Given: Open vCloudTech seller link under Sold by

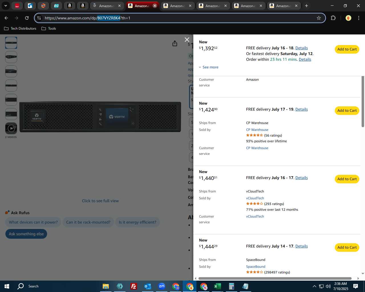Looking at the screenshot, I should [255, 198].
